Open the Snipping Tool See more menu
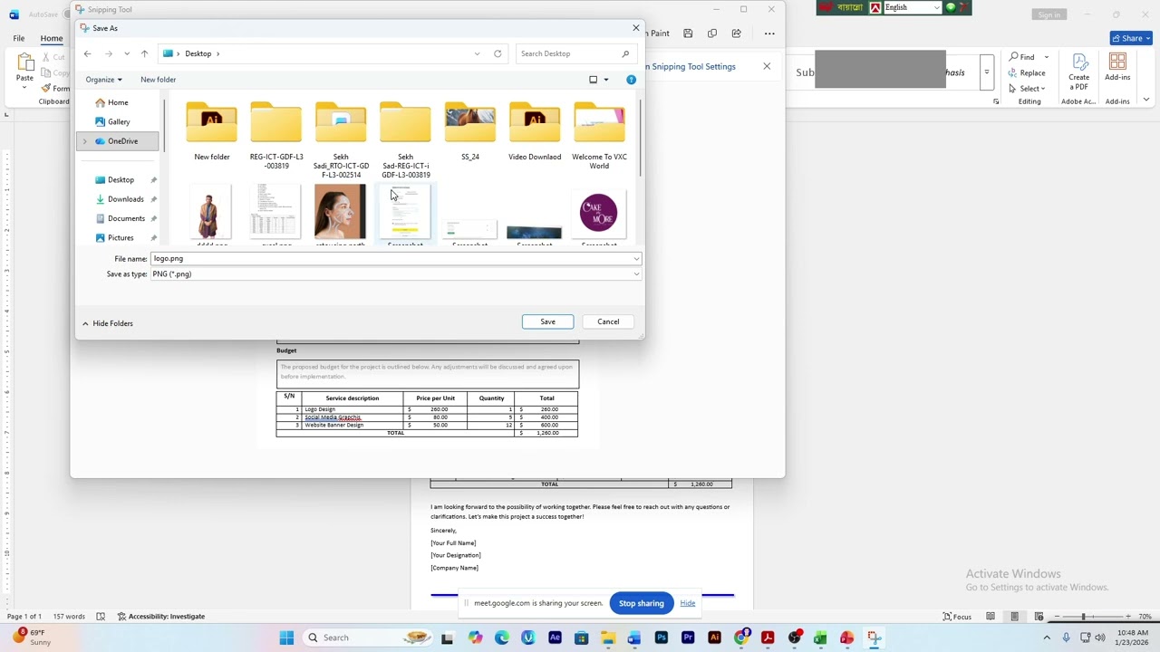This screenshot has width=1160, height=652. click(x=769, y=34)
